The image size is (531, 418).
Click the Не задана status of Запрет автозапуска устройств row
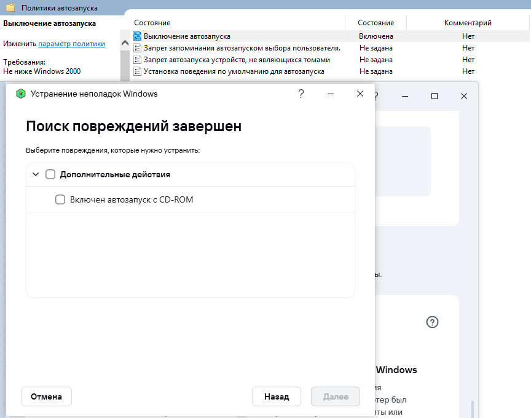[376, 60]
